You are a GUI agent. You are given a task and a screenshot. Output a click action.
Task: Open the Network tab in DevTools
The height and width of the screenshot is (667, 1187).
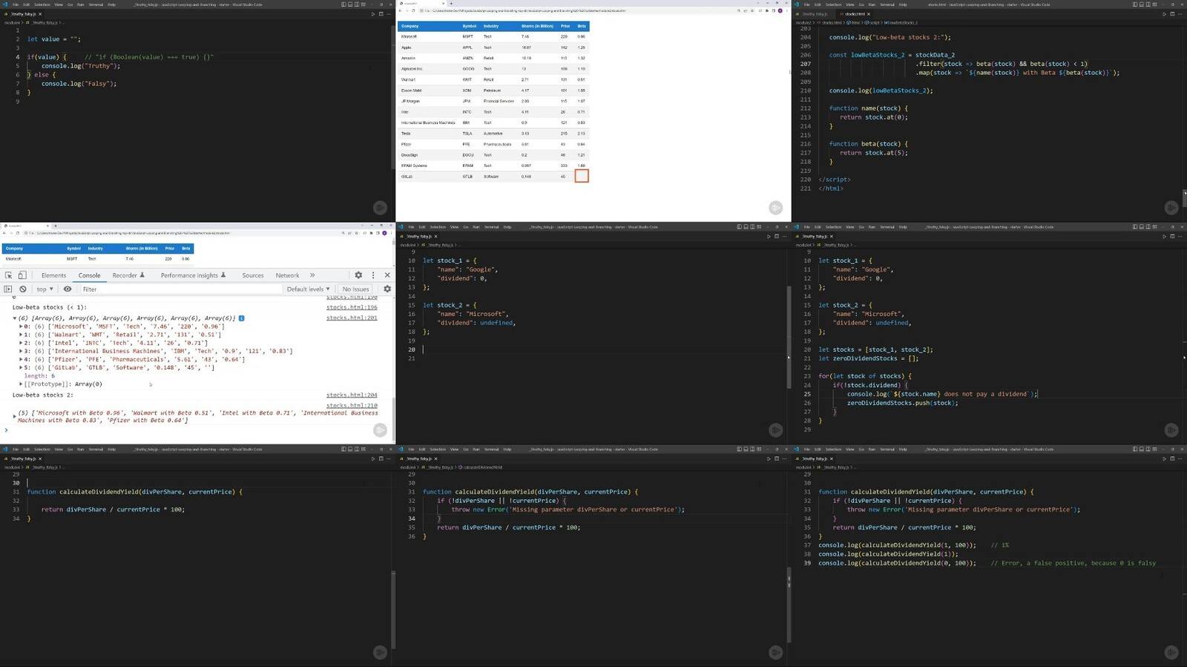[x=287, y=275]
